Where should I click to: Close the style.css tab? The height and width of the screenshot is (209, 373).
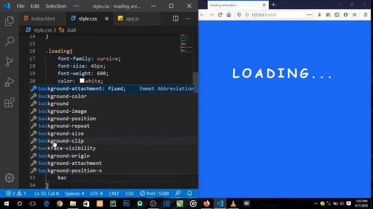(x=107, y=19)
